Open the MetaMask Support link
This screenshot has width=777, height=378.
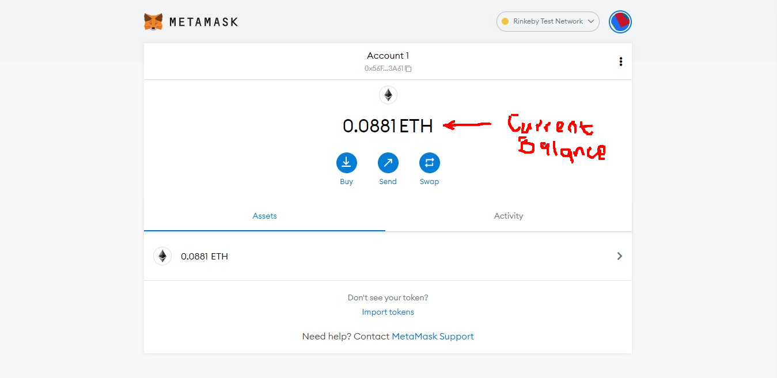433,337
